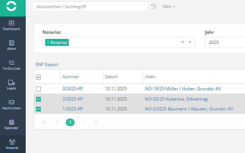Screen dimensions: 245x153
Task: Click the Aktenzeichen / Suchbegriff search field
Action: pos(90,7)
